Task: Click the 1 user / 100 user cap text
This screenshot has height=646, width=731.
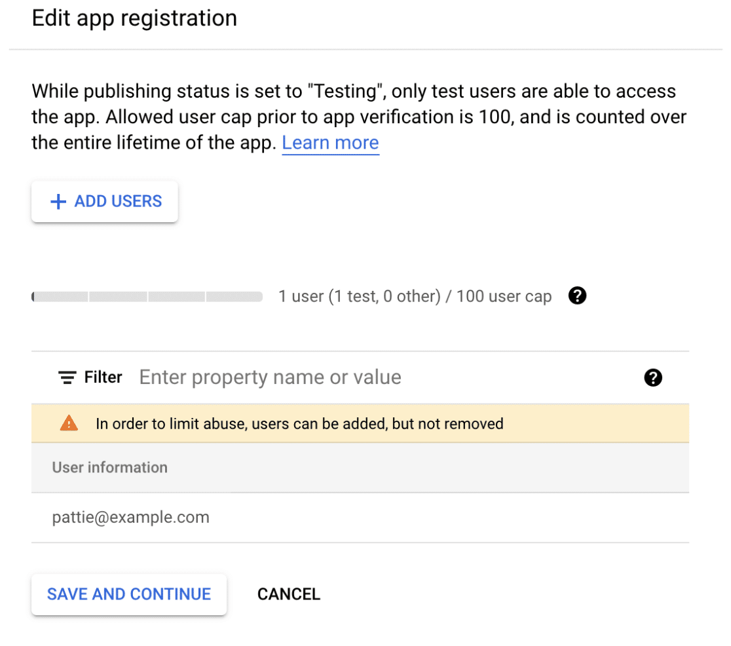Action: (x=415, y=297)
